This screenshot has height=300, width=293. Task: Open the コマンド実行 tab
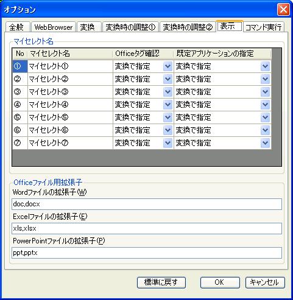[x=263, y=27]
